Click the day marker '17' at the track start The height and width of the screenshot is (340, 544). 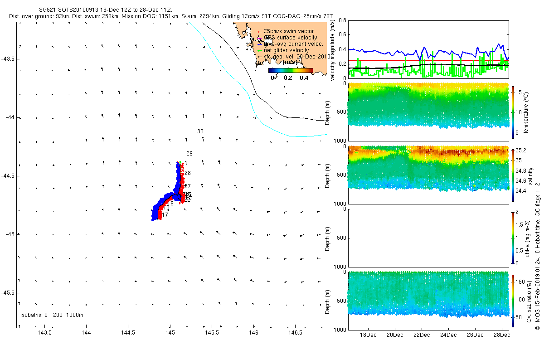point(165,215)
